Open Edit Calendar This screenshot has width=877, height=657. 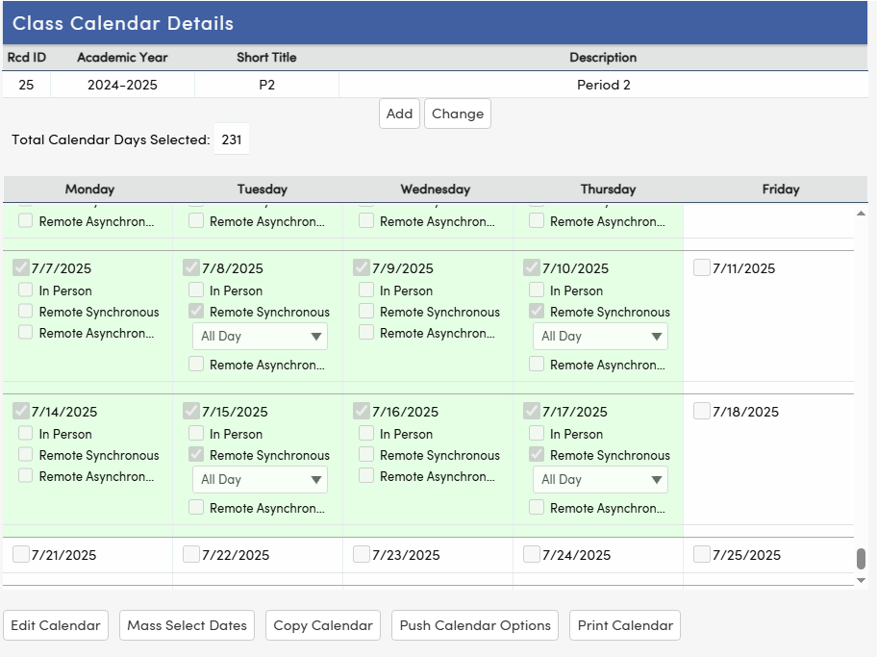[56, 625]
